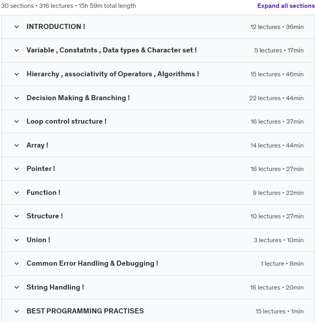Expand the INTRODUCTION section chevron
This screenshot has width=315, height=322.
(17, 27)
